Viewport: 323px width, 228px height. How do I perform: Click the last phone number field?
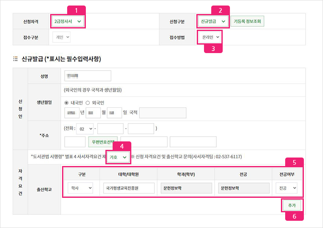click(141, 129)
